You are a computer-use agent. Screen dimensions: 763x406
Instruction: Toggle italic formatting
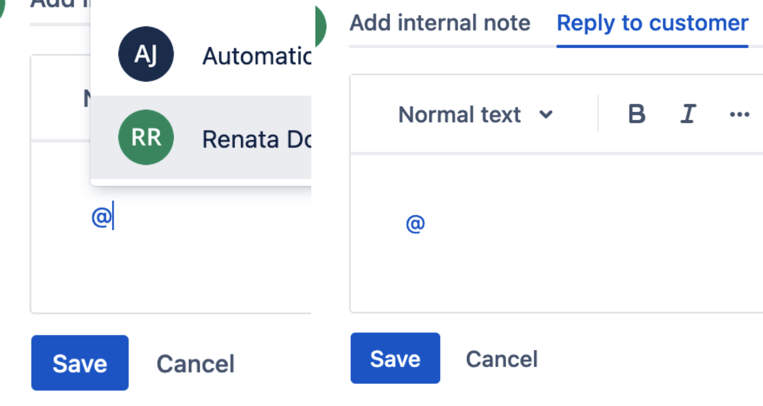pyautogui.click(x=688, y=114)
